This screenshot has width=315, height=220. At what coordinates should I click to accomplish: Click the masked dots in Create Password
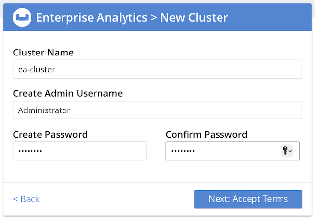tap(30, 151)
